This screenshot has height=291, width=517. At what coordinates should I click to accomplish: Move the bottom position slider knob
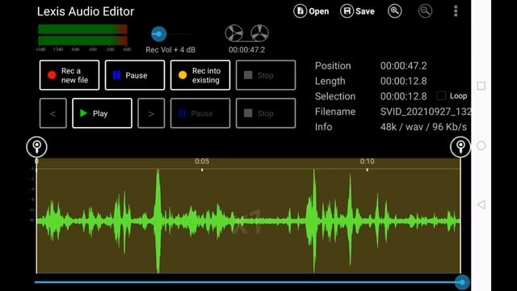coord(462,282)
